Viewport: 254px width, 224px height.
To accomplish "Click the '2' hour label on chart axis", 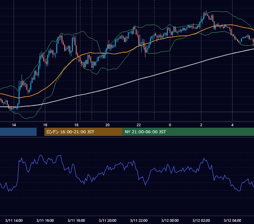I will pos(201,125).
